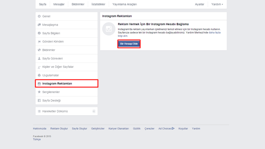Open the Mesajlar tab
265x149 pixels.
point(59,4)
